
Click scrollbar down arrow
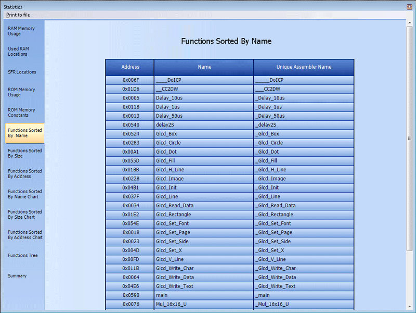(x=410, y=307)
